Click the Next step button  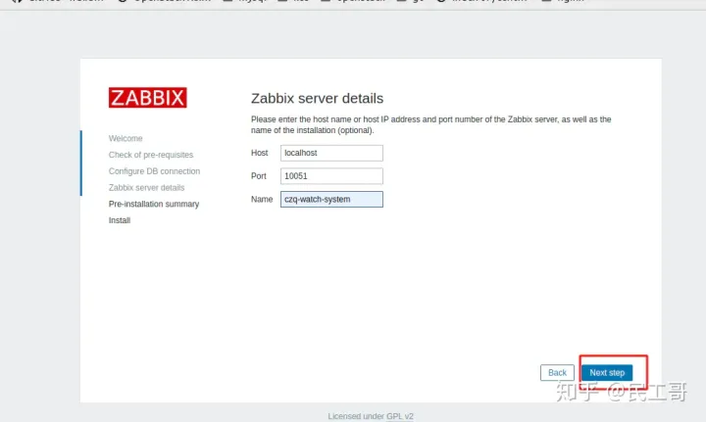607,373
